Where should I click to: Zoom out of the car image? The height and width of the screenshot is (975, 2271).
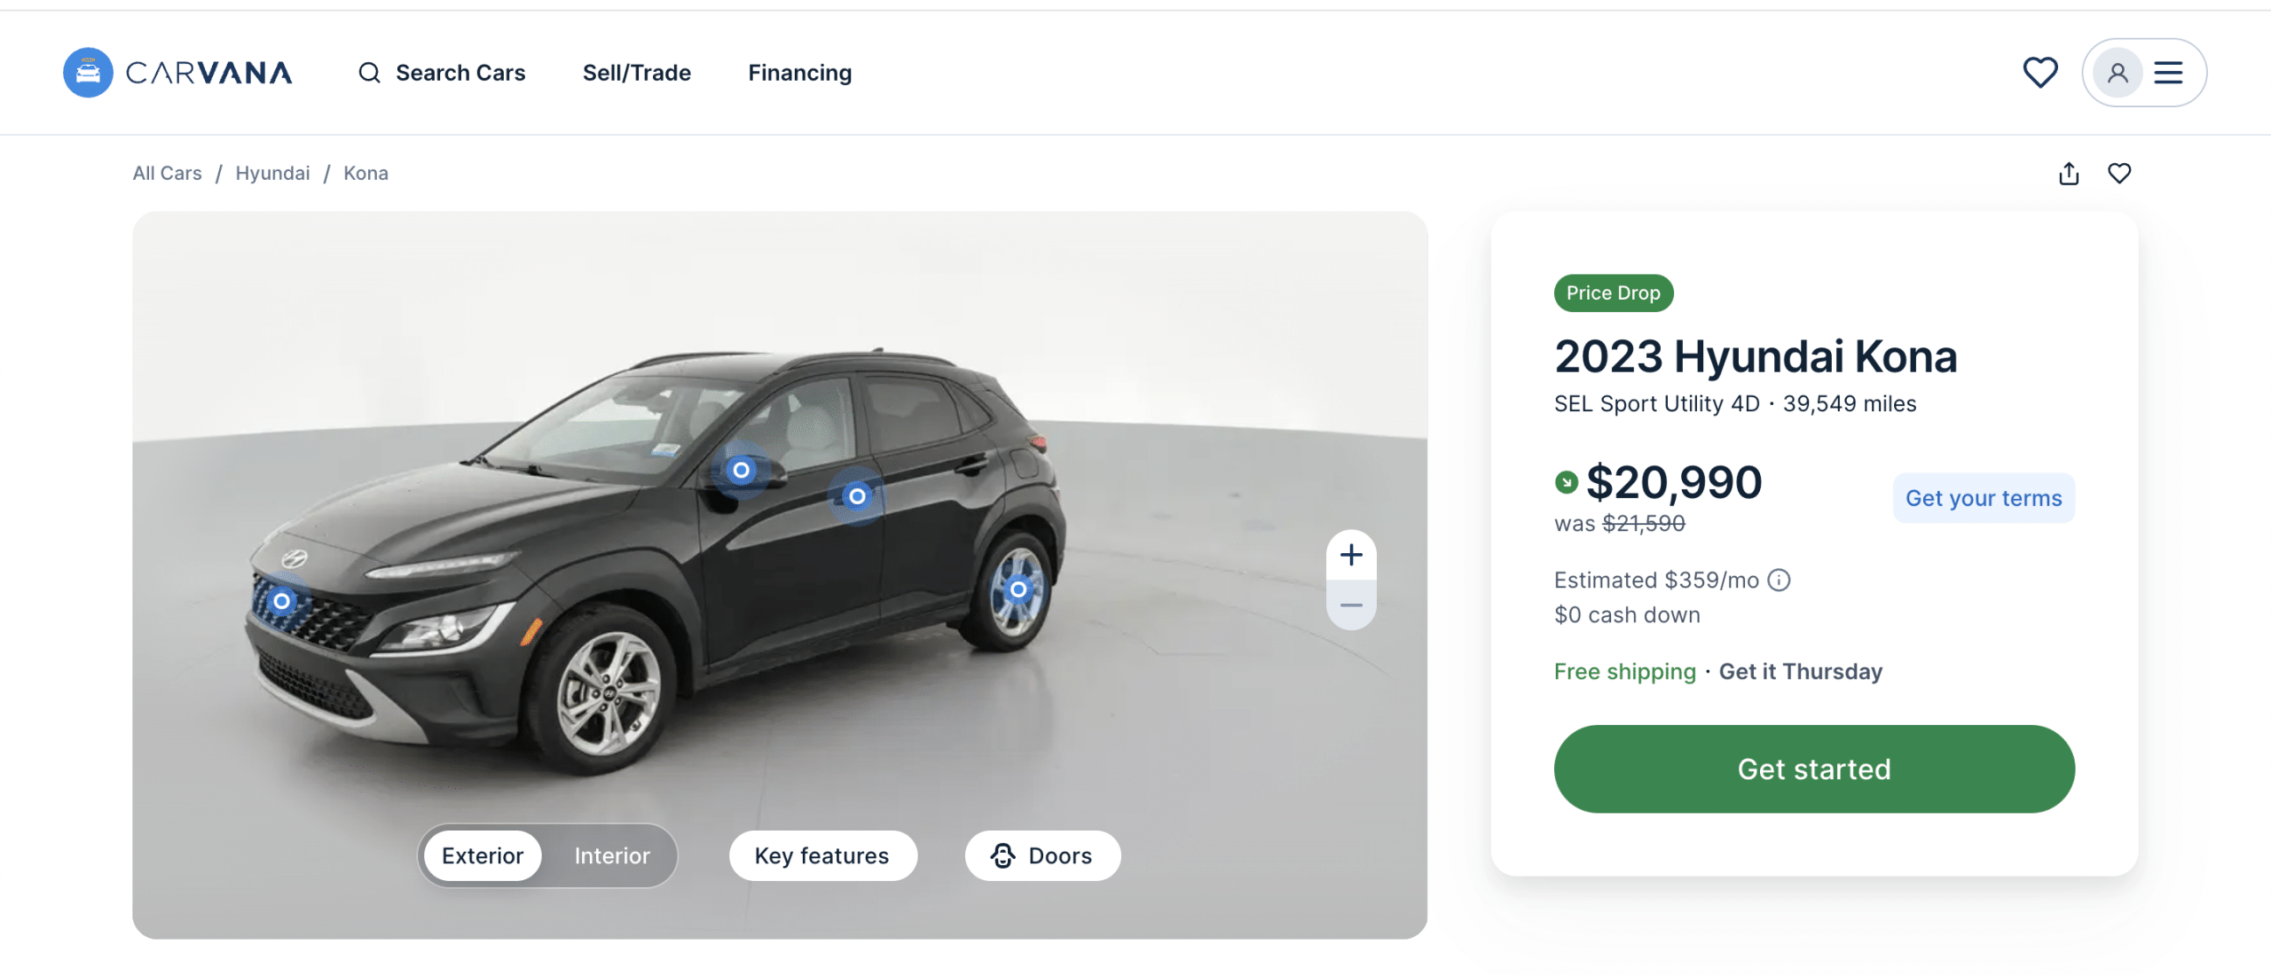click(1351, 605)
